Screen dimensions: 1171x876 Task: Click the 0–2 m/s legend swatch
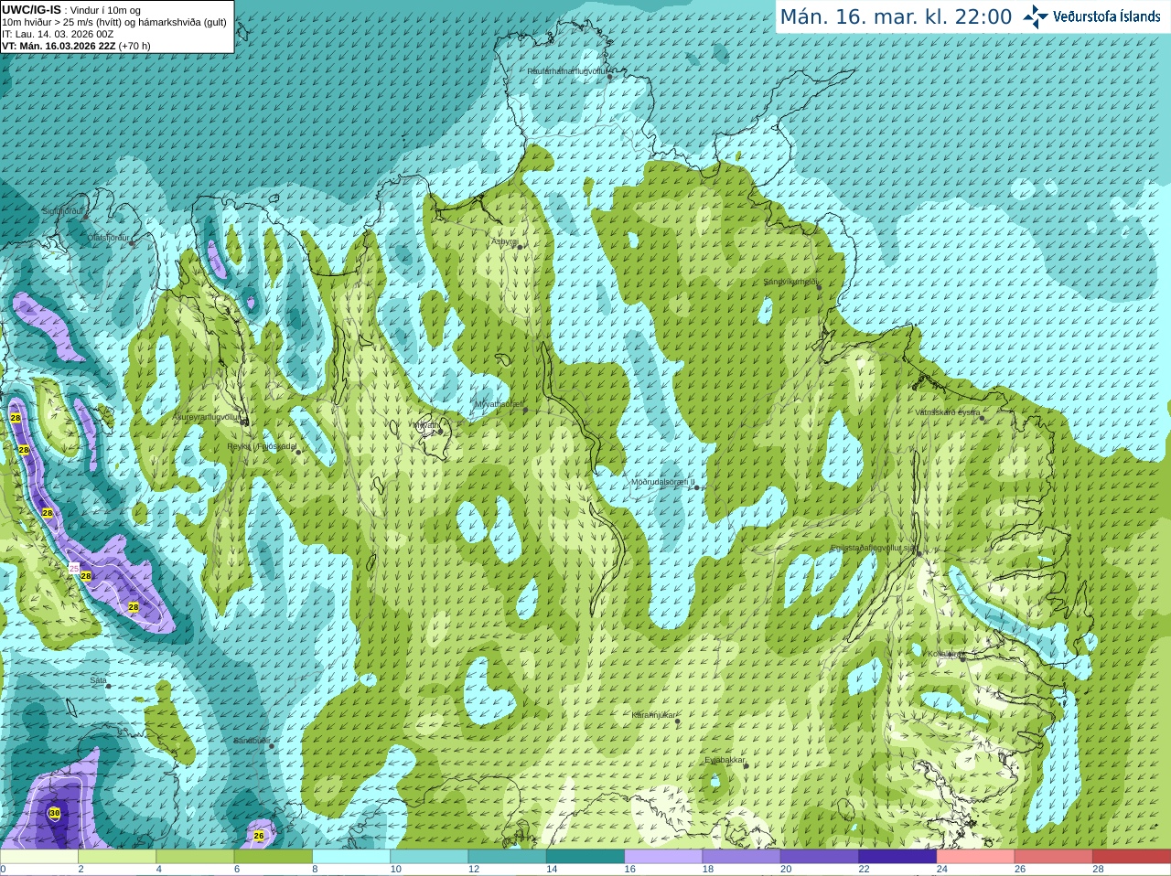tap(39, 857)
